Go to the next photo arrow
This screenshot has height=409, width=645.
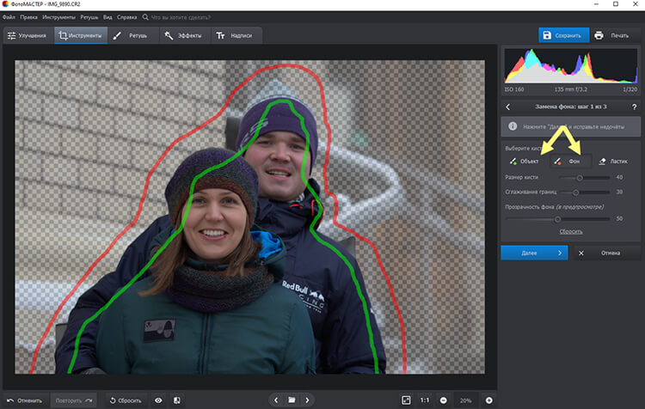[x=308, y=400]
